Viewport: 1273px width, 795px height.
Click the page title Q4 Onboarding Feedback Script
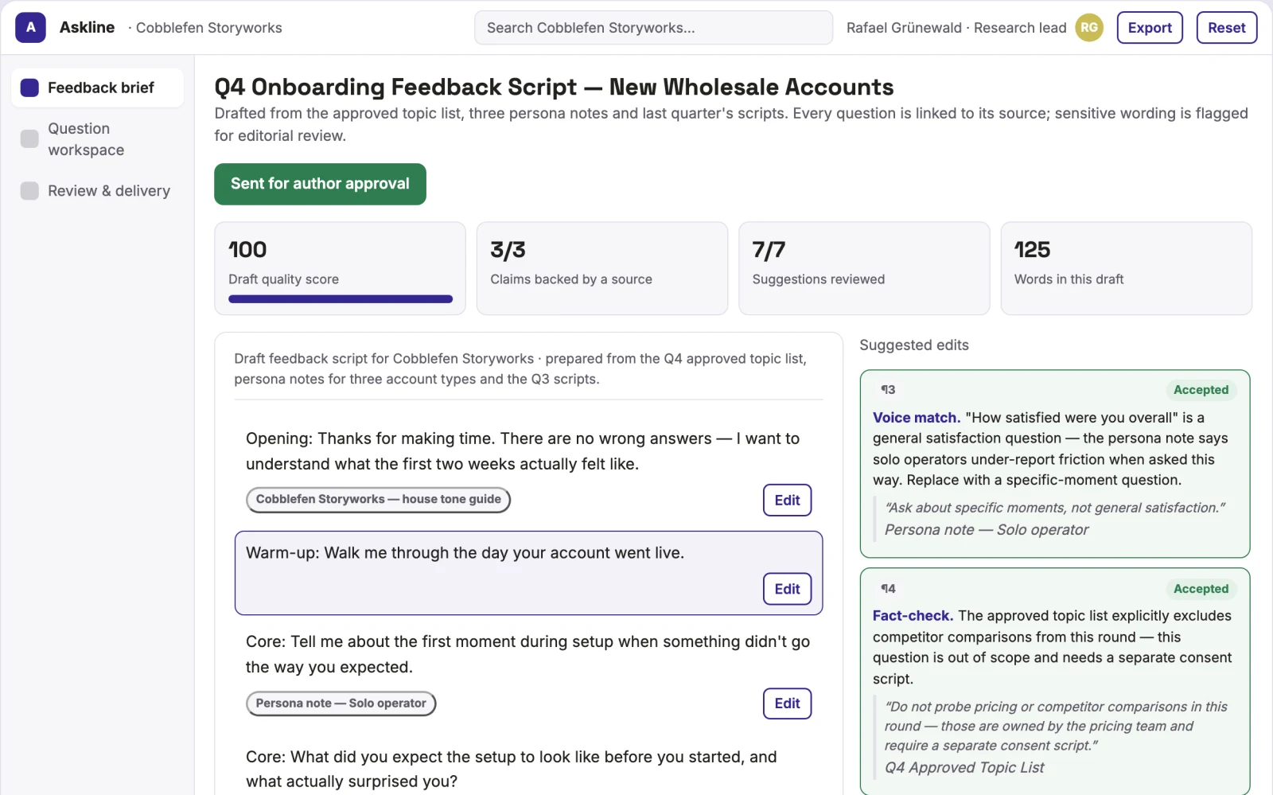(554, 87)
